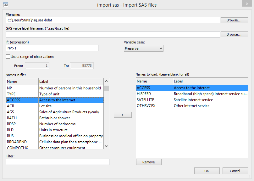Move selected variable with the > button
This screenshot has height=181, width=254.
[x=122, y=115]
